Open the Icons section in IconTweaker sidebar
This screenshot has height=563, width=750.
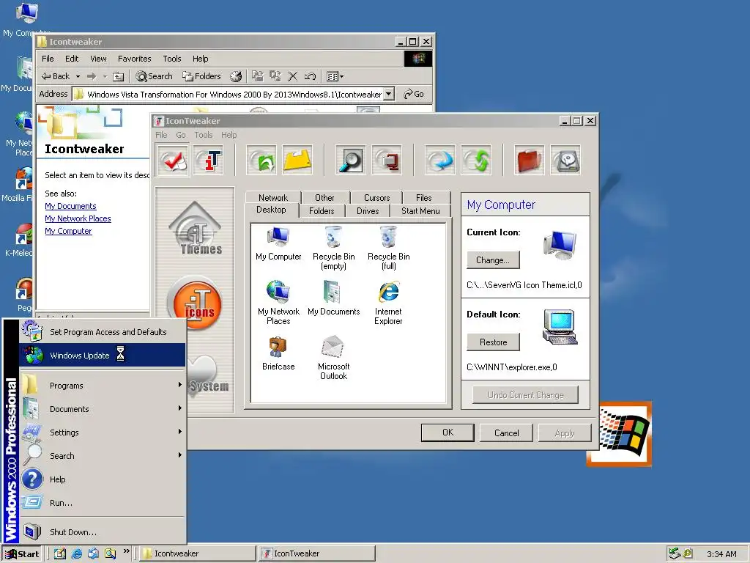[195, 303]
